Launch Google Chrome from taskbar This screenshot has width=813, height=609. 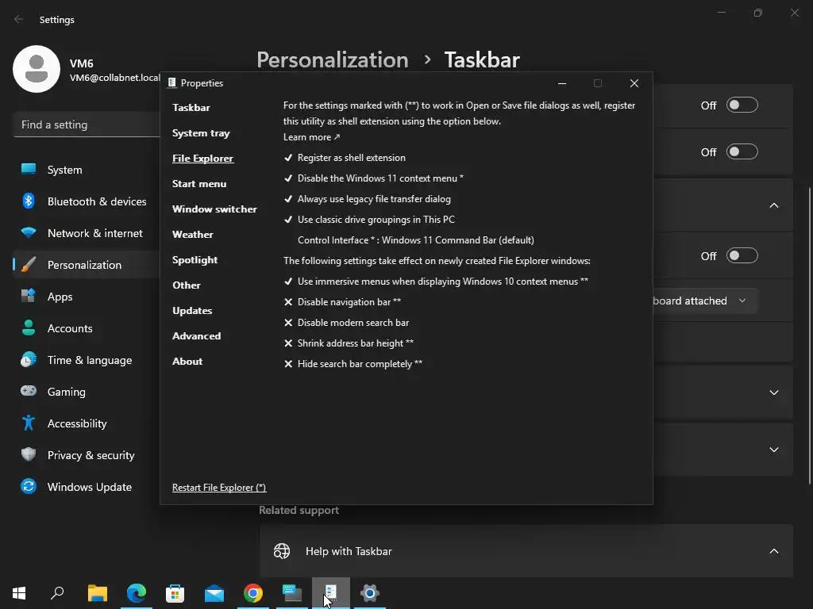[x=253, y=593]
